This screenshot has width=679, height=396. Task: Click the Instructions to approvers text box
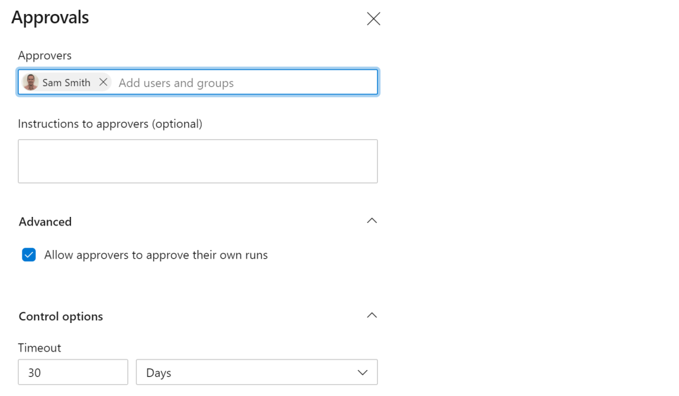(198, 161)
